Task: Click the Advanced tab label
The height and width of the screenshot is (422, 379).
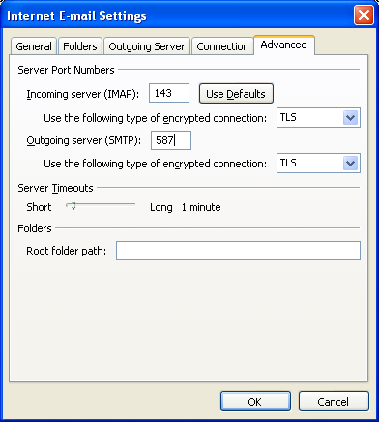Action: pos(284,45)
